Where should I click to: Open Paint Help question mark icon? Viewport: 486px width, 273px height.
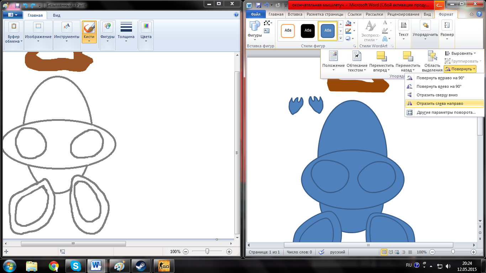236,15
